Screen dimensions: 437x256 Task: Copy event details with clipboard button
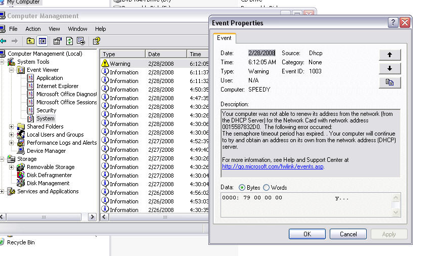(389, 82)
